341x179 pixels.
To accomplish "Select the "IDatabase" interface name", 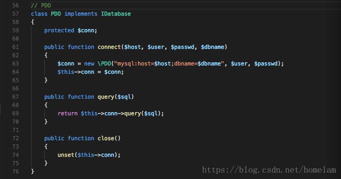I will tap(116, 14).
